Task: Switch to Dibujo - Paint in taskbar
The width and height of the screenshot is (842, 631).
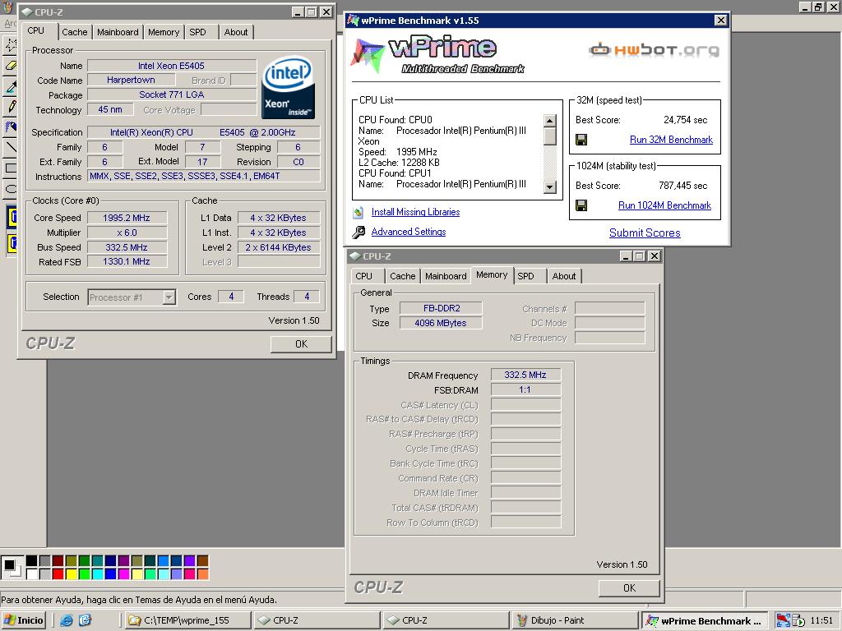Action: pos(575,620)
